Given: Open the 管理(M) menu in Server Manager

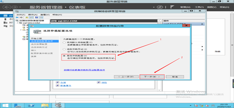Looking at the screenshot, I should [185, 7].
